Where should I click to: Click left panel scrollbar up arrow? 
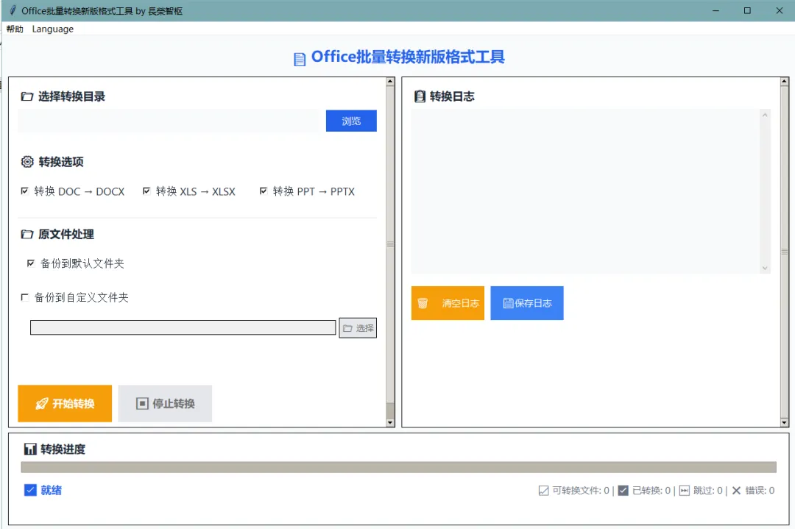click(x=390, y=81)
